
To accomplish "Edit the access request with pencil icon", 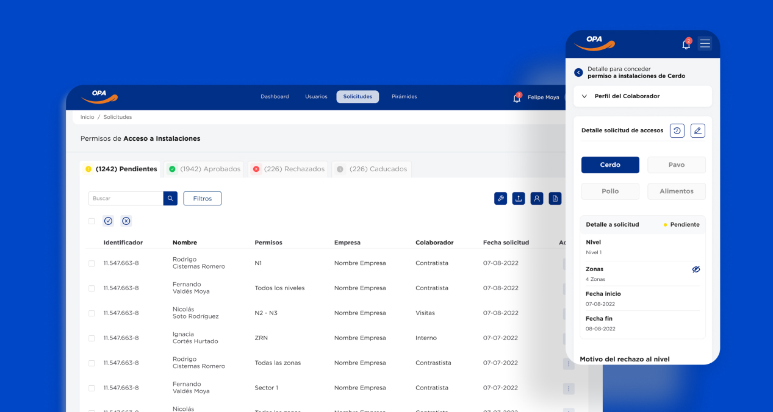I will click(697, 130).
